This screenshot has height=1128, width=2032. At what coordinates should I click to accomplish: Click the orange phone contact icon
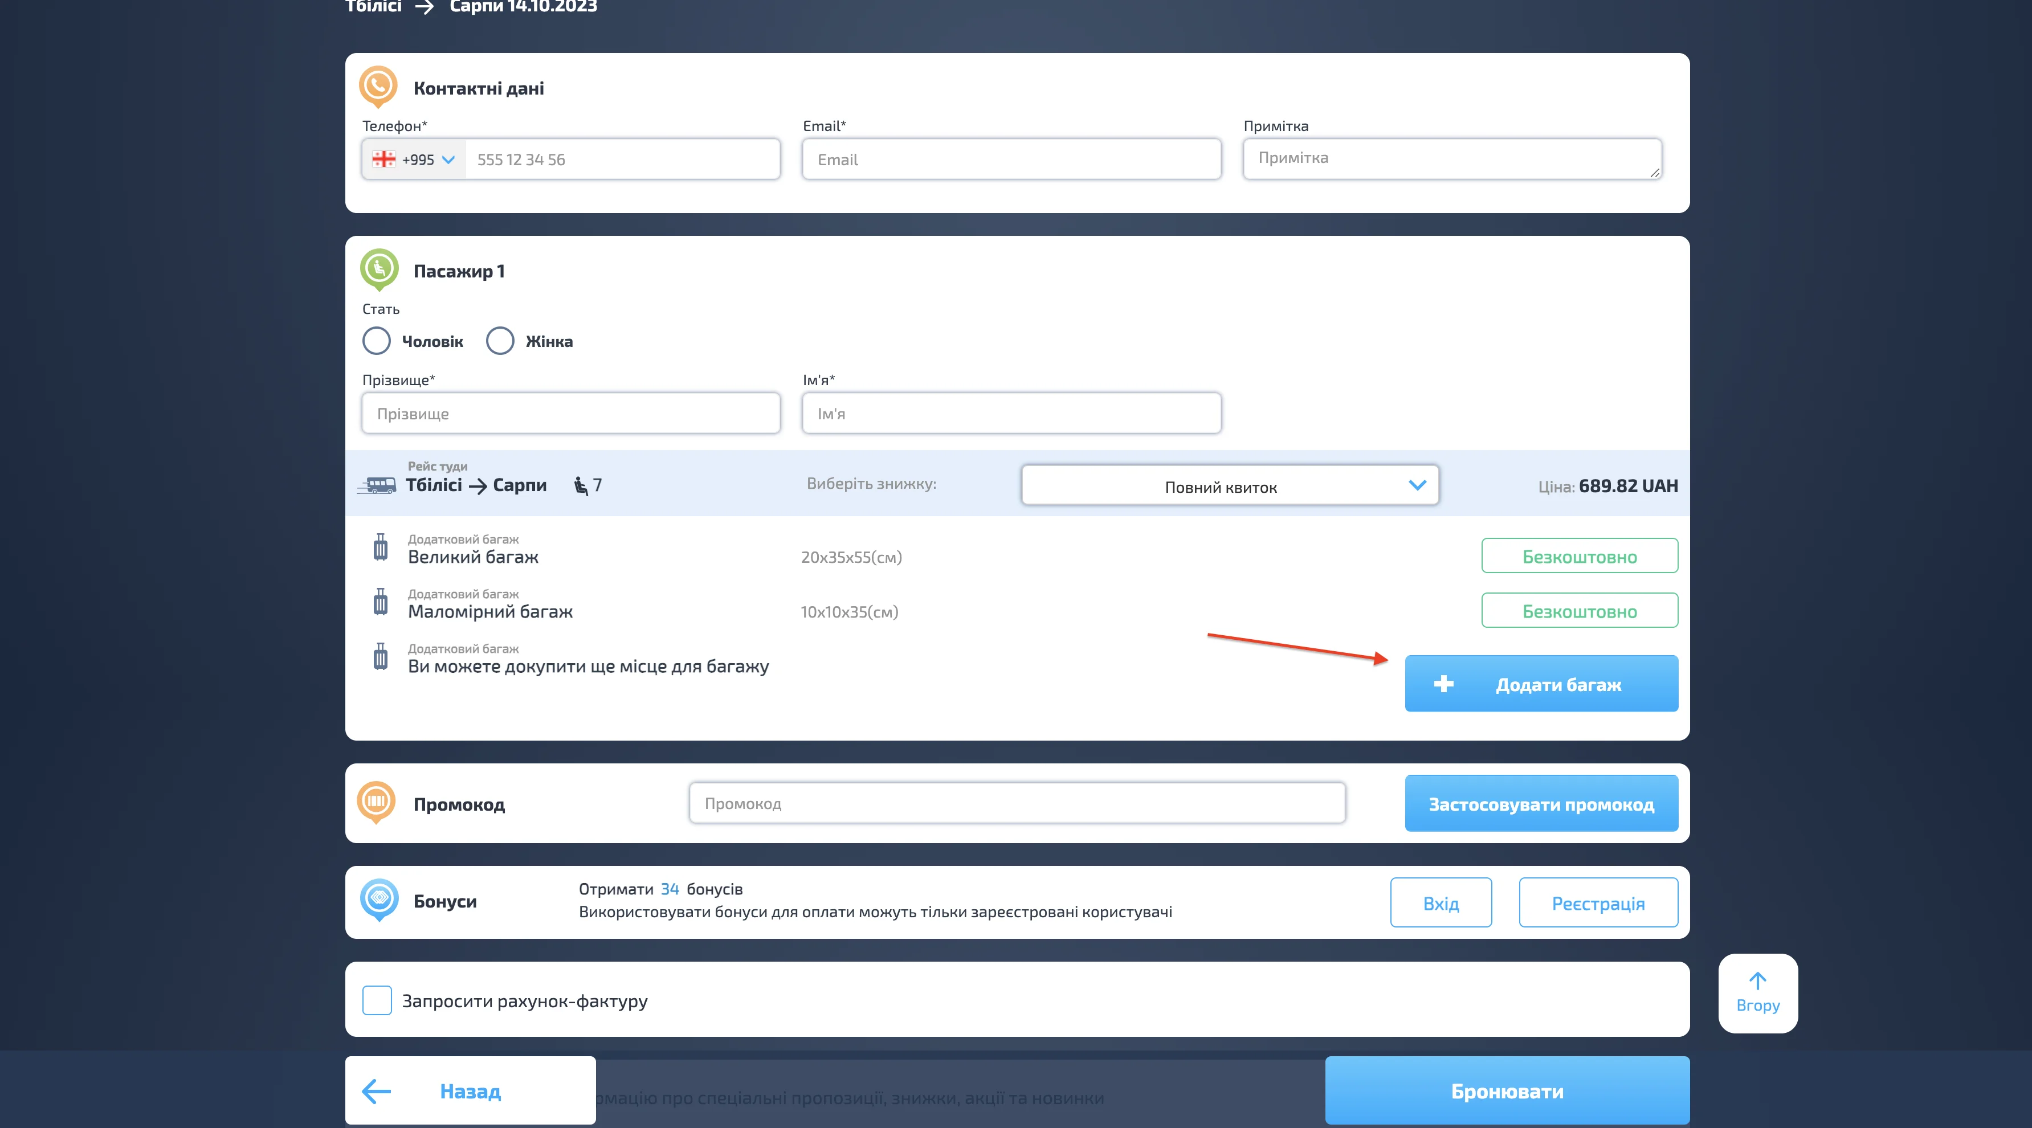(378, 85)
